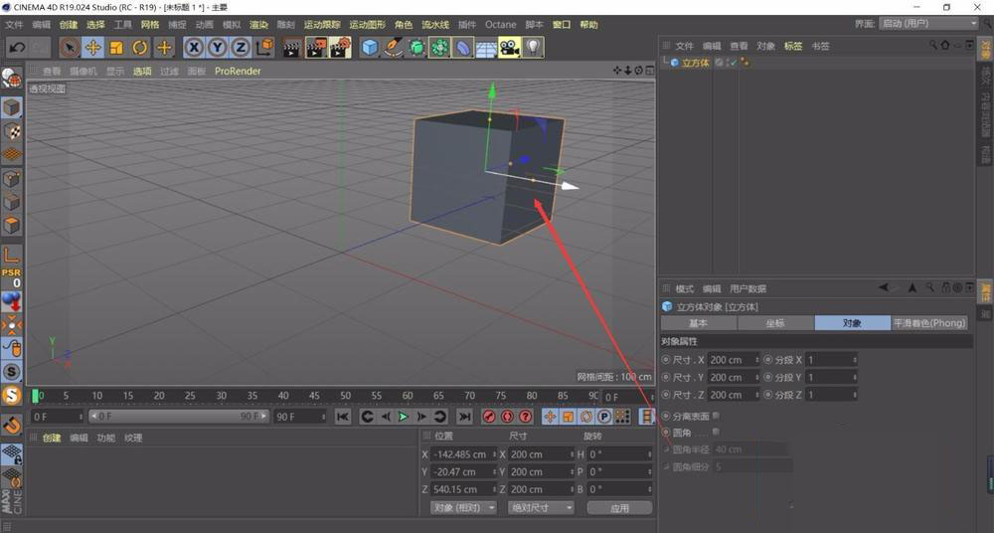Play the animation forward

click(403, 417)
